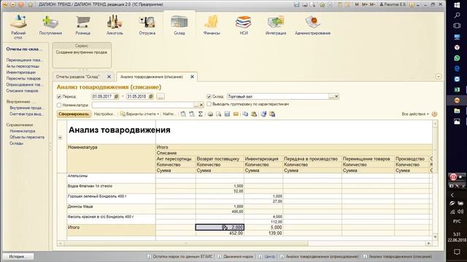Toggle the Склад checkbox

(x=209, y=97)
